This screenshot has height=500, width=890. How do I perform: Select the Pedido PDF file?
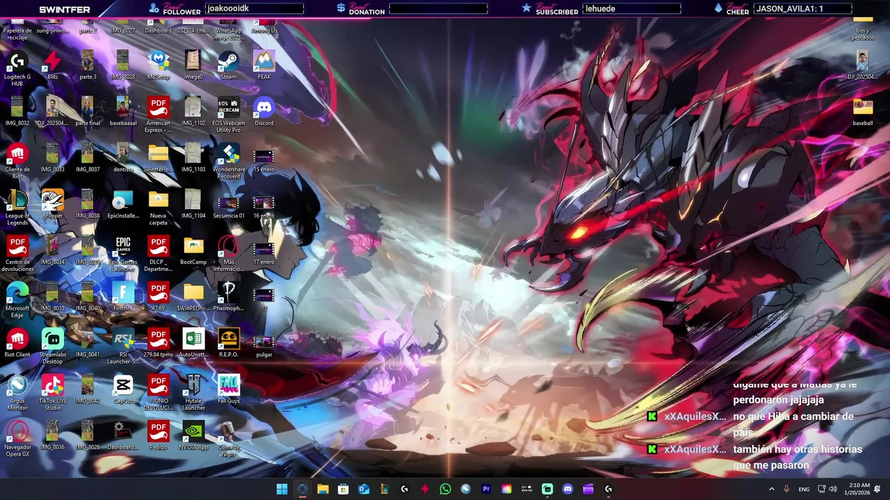(x=159, y=436)
